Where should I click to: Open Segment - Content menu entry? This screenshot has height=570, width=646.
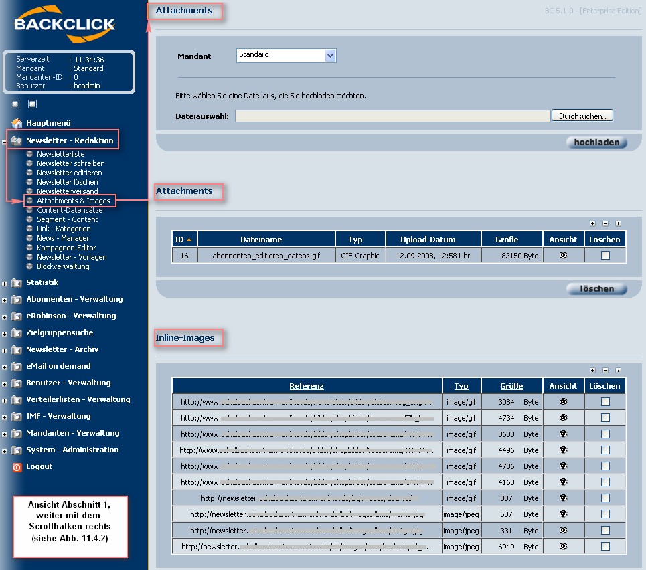tap(67, 219)
